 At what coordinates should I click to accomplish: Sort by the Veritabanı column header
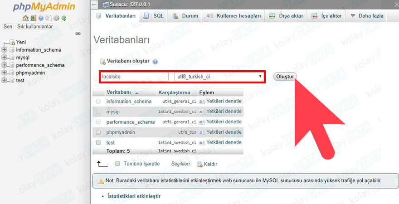(x=119, y=92)
